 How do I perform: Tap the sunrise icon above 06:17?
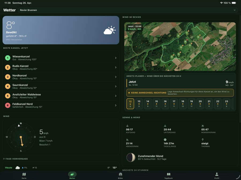point(127,126)
